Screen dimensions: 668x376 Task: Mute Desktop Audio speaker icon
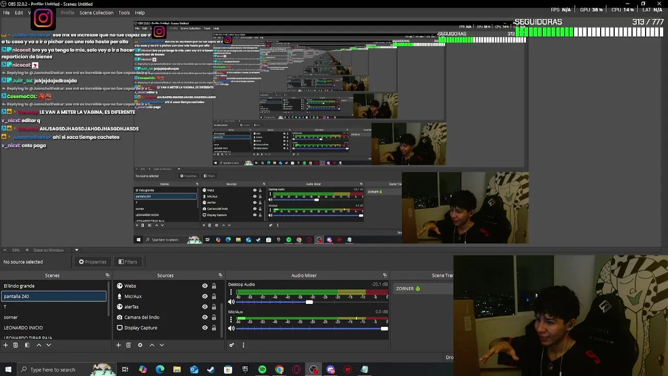point(231,302)
